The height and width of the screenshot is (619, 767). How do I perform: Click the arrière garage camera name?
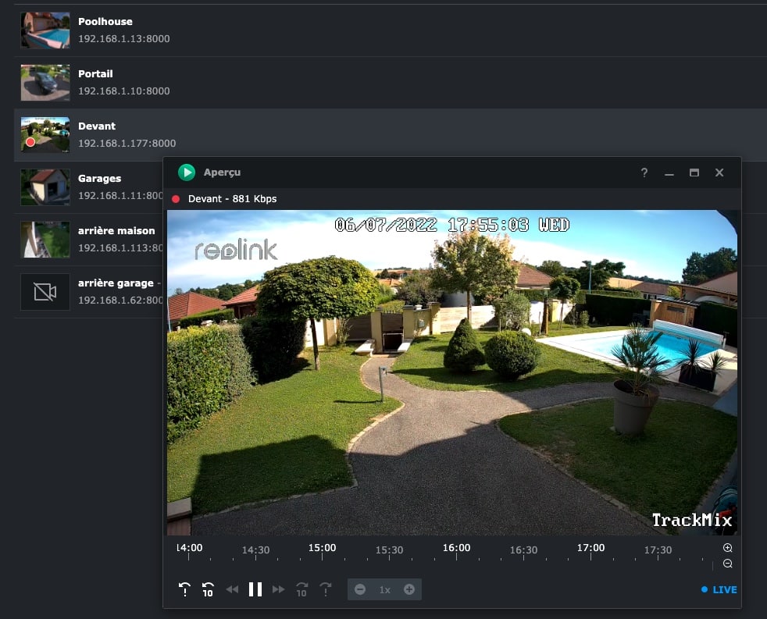[116, 283]
